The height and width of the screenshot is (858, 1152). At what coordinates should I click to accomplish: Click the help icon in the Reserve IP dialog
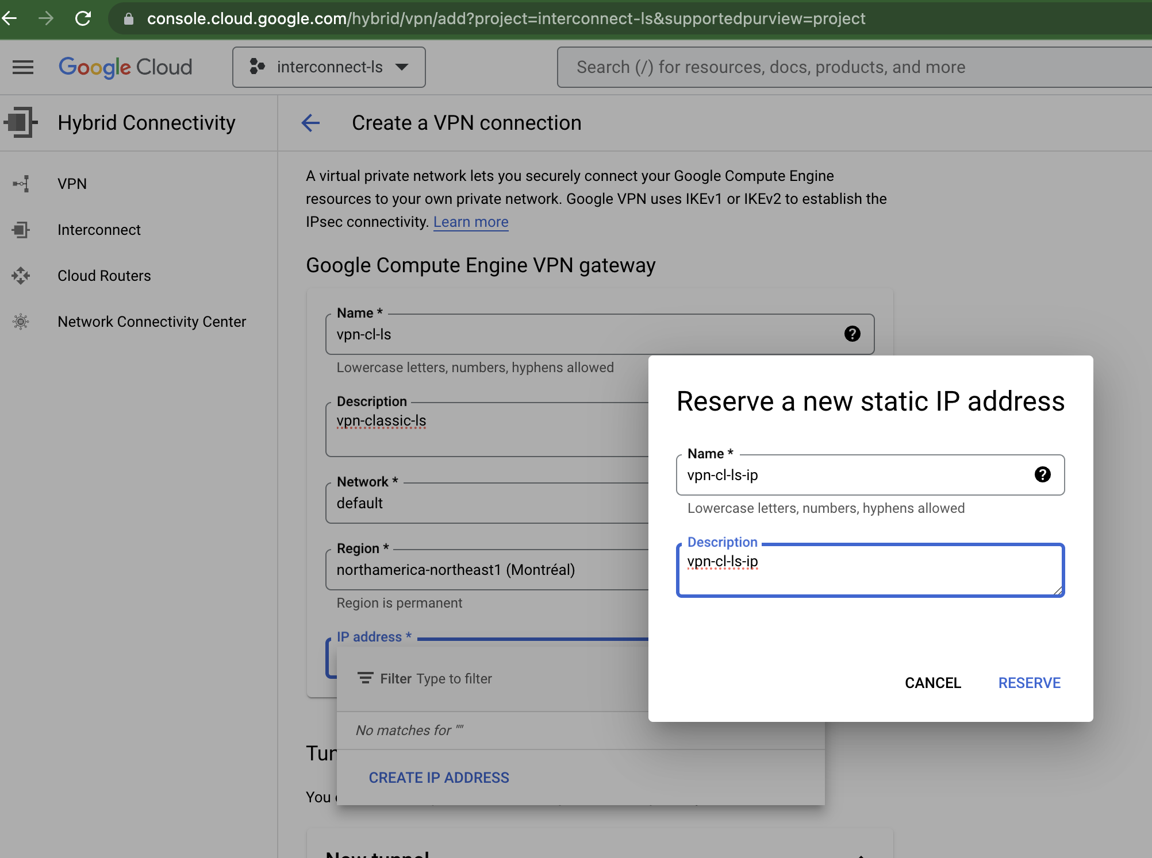(x=1043, y=474)
